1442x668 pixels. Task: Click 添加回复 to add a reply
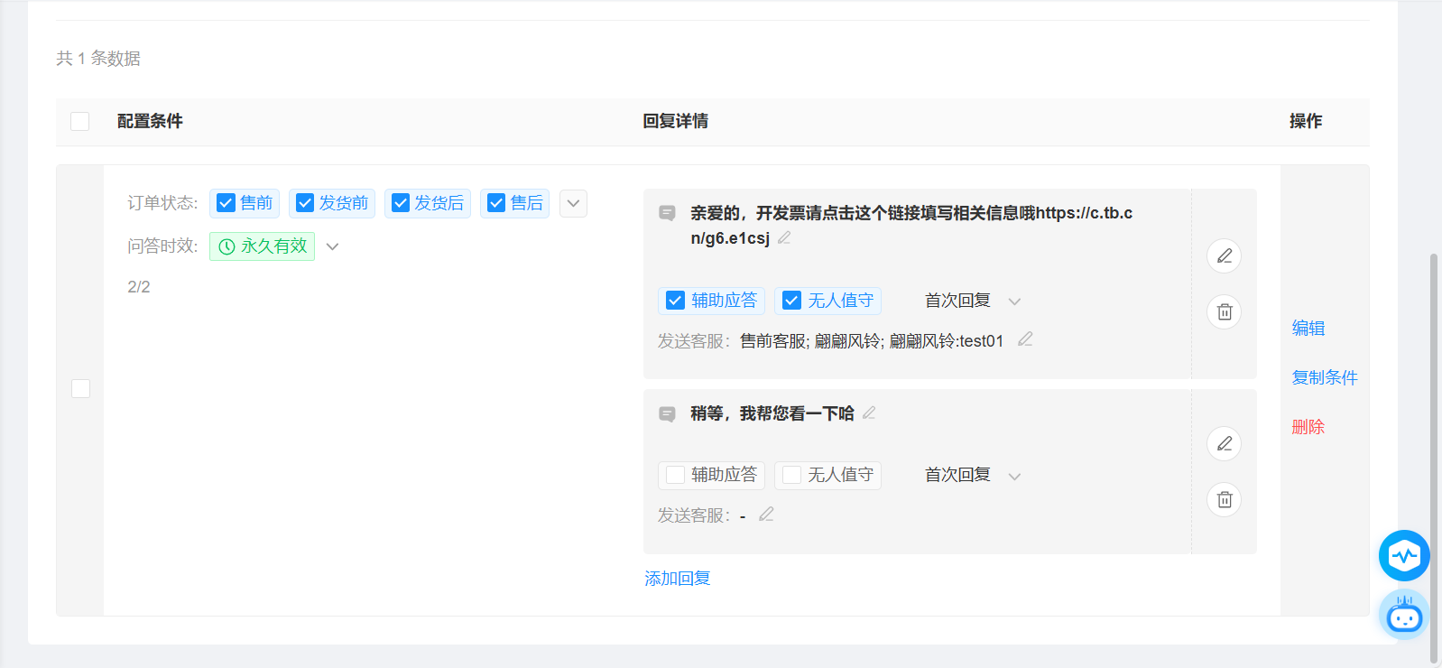(x=678, y=579)
